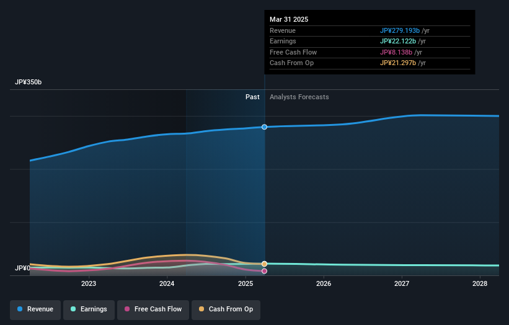Click the JP¥22.122b earnings value
Image resolution: width=509 pixels, height=325 pixels.
(398, 41)
